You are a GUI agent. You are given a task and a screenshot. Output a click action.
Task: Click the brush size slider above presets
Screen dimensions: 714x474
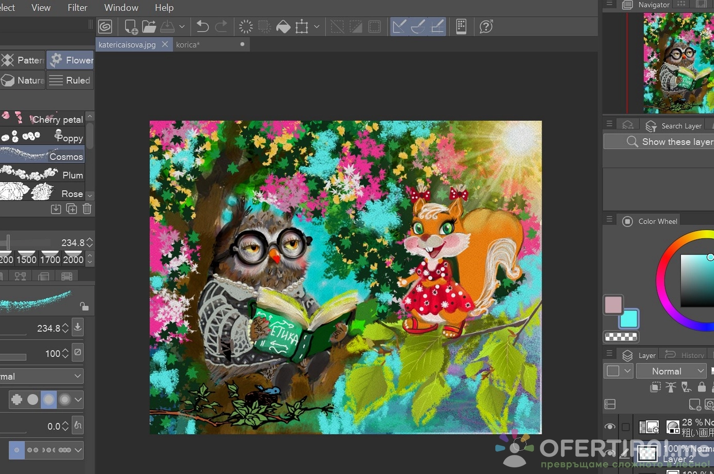pos(25,243)
